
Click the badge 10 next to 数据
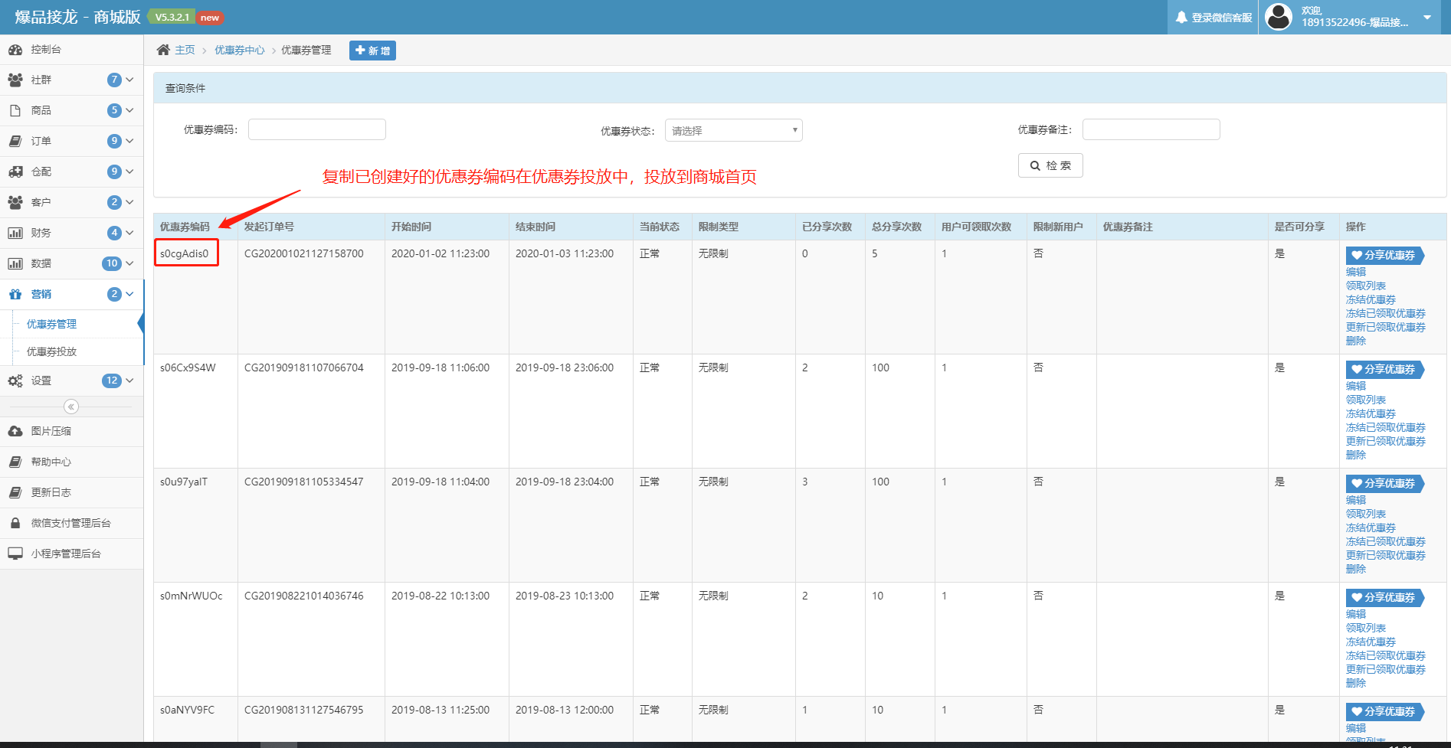112,263
